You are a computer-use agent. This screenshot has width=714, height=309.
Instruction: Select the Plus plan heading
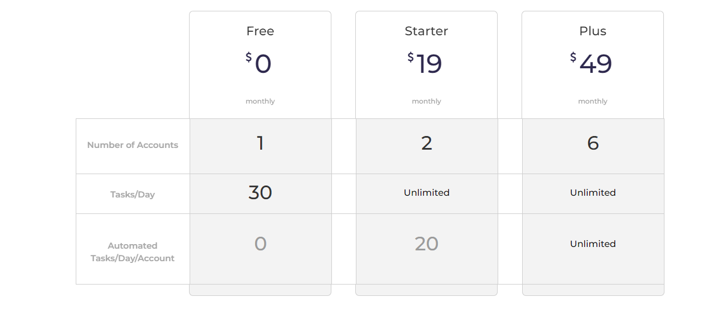593,31
